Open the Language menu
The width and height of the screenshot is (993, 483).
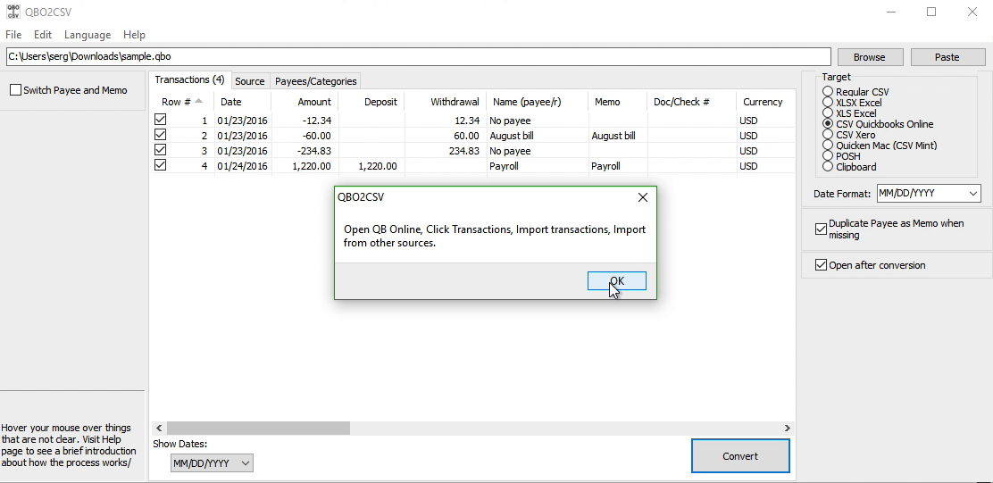pos(88,35)
